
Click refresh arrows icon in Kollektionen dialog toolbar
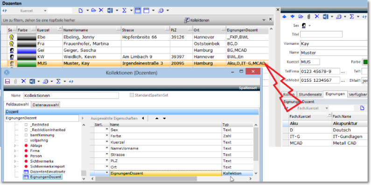click(71, 81)
